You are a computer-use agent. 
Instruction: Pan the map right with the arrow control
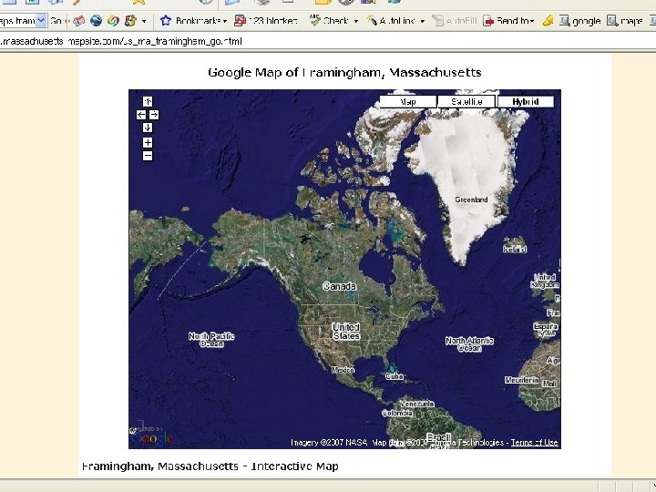[154, 115]
